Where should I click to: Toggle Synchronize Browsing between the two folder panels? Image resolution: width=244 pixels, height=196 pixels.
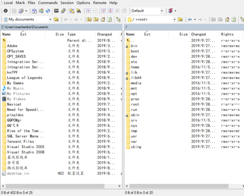point(72,11)
